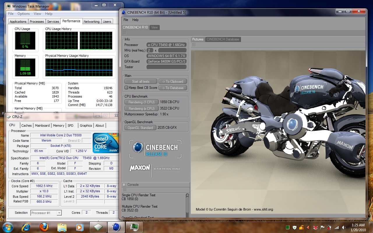Viewport: 373px width, 233px height.
Task: Click the orange house warning tray icon
Action: (x=302, y=227)
